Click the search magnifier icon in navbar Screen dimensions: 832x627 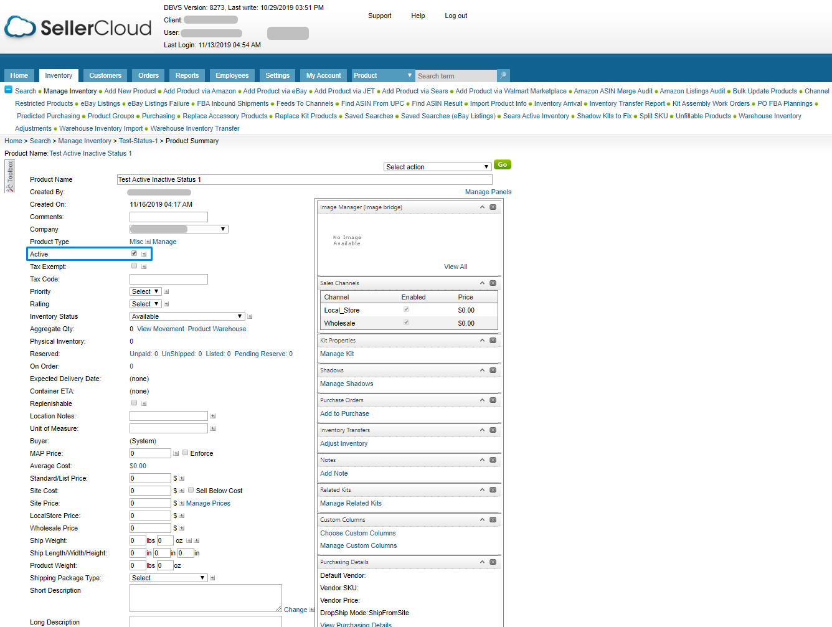503,75
